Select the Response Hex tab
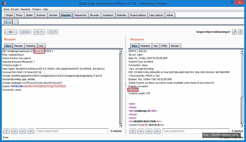The image size is (246, 142). pyautogui.click(x=156, y=46)
